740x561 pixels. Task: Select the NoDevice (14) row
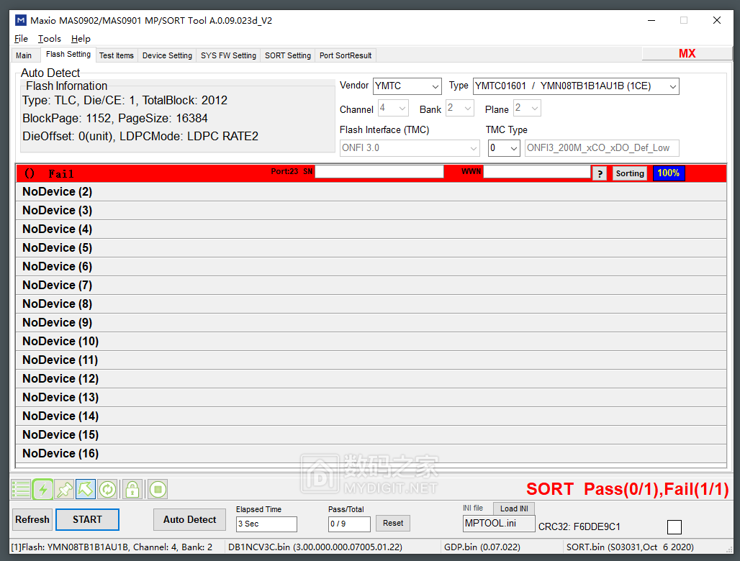point(371,416)
